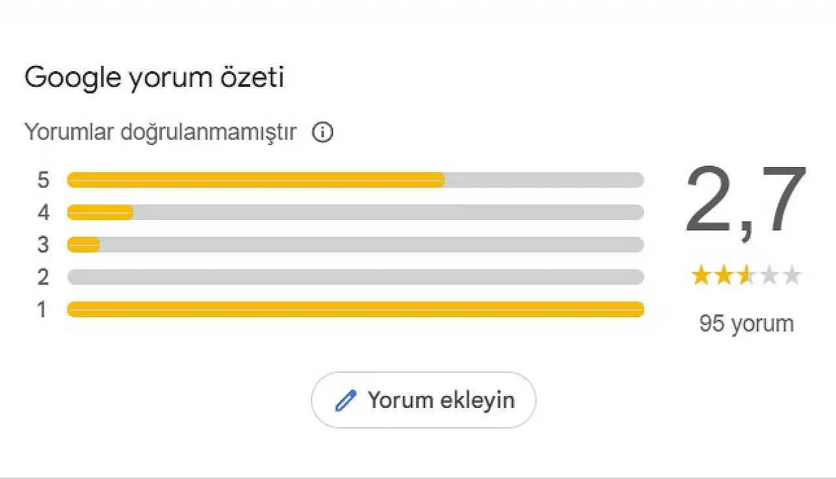This screenshot has width=836, height=479.
Task: Click the Google yorum özeti heading
Action: click(x=154, y=78)
